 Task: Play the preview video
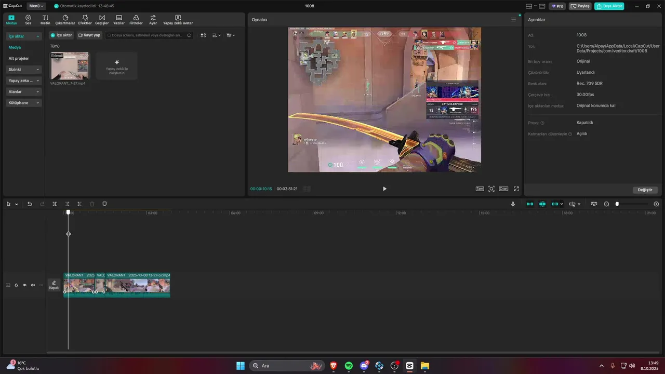(x=384, y=189)
